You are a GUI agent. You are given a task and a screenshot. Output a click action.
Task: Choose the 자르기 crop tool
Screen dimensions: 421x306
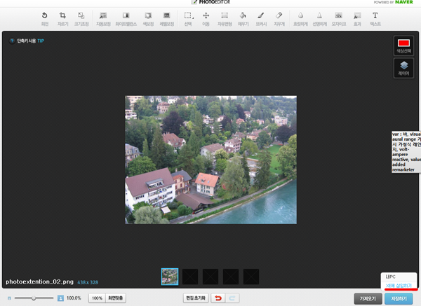pyautogui.click(x=63, y=19)
